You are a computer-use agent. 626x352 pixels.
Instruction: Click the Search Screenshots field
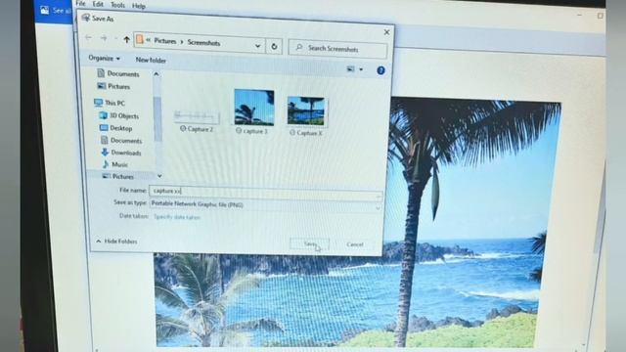coord(337,49)
